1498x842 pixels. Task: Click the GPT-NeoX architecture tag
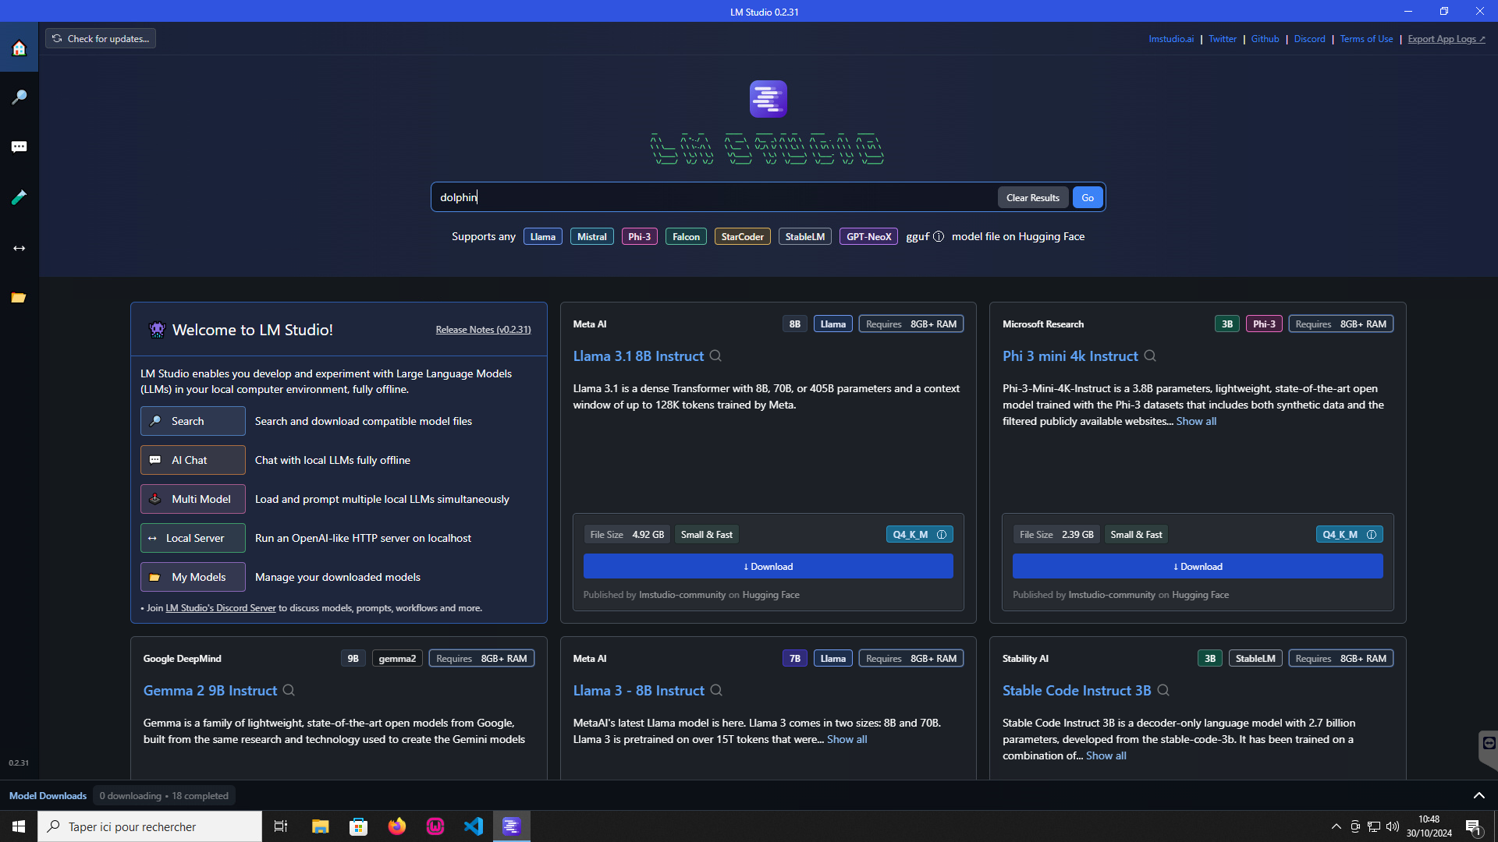[x=868, y=237]
